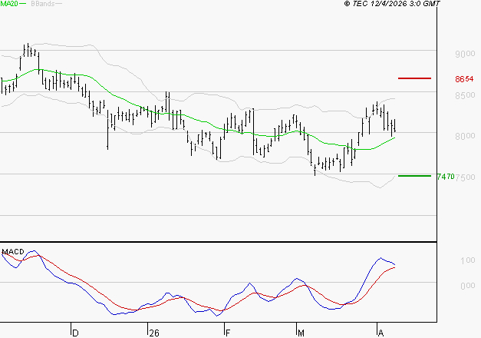481x338 pixels.
Task: Click the MACD 000 axis label
Action: click(467, 286)
